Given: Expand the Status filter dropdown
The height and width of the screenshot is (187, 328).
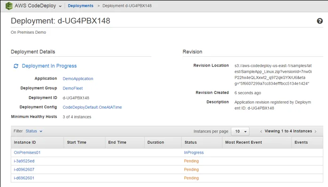Looking at the screenshot, I should [x=34, y=131].
